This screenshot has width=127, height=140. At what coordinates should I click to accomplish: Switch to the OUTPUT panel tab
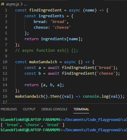pyautogui.click(x=29, y=109)
